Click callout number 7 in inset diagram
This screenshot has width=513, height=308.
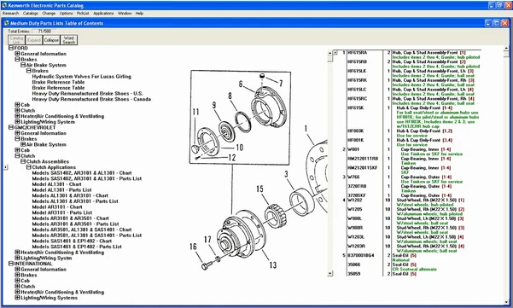coord(281,83)
